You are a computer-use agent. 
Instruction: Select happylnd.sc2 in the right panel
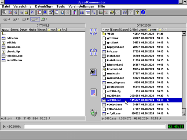coord(142,47)
